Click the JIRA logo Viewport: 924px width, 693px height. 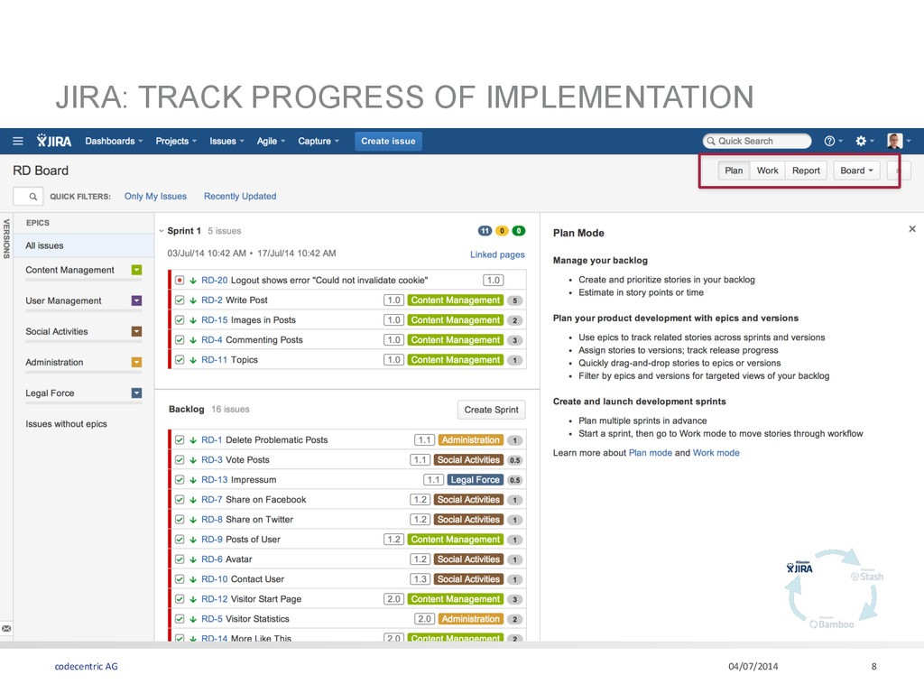(x=53, y=141)
